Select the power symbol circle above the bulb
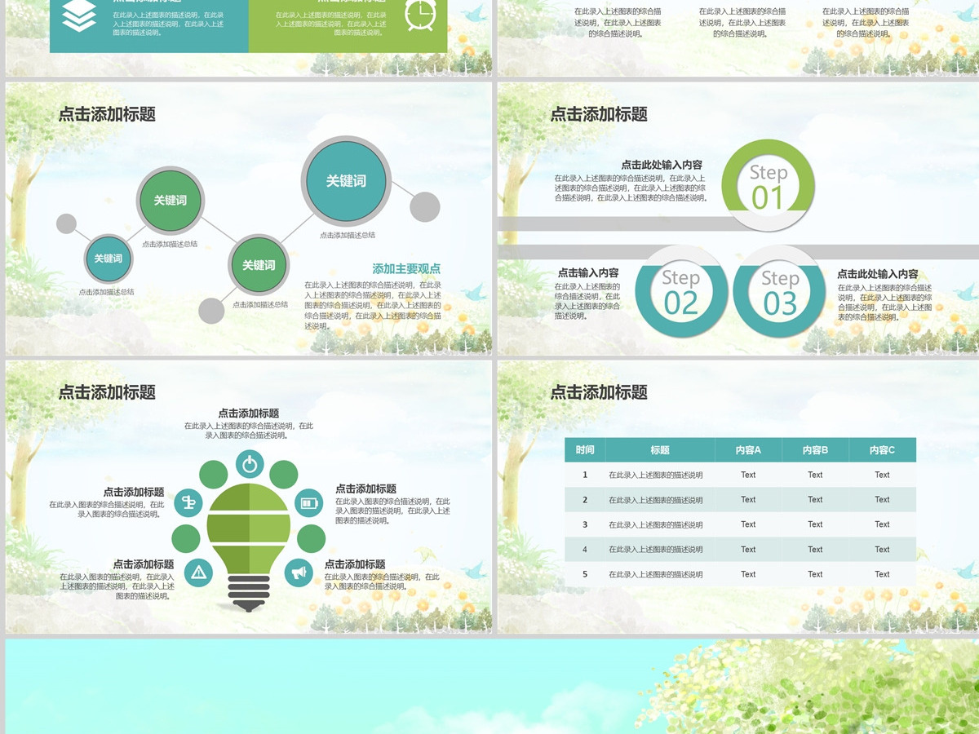 250,464
